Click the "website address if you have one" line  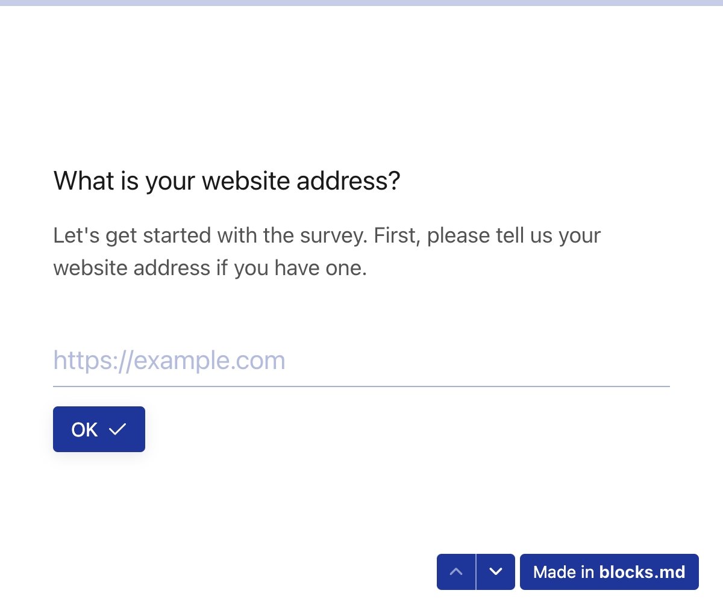click(x=210, y=267)
